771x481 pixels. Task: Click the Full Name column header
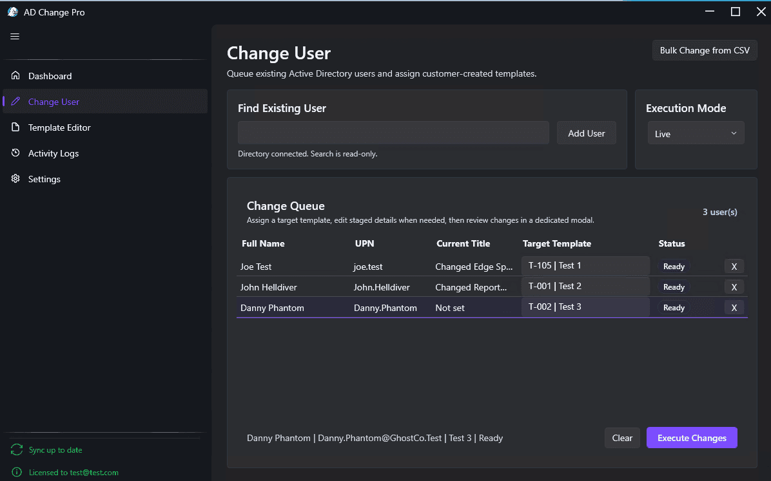click(x=263, y=243)
